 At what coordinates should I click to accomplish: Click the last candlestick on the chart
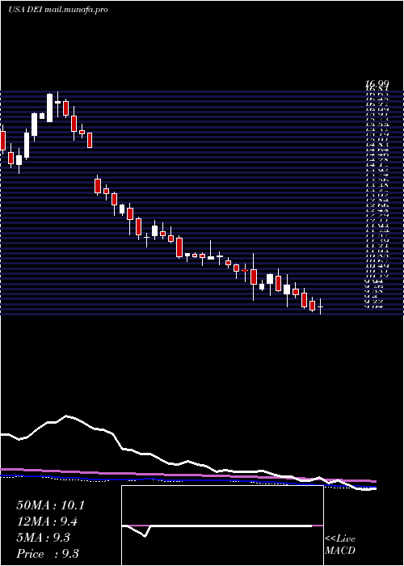(320, 306)
